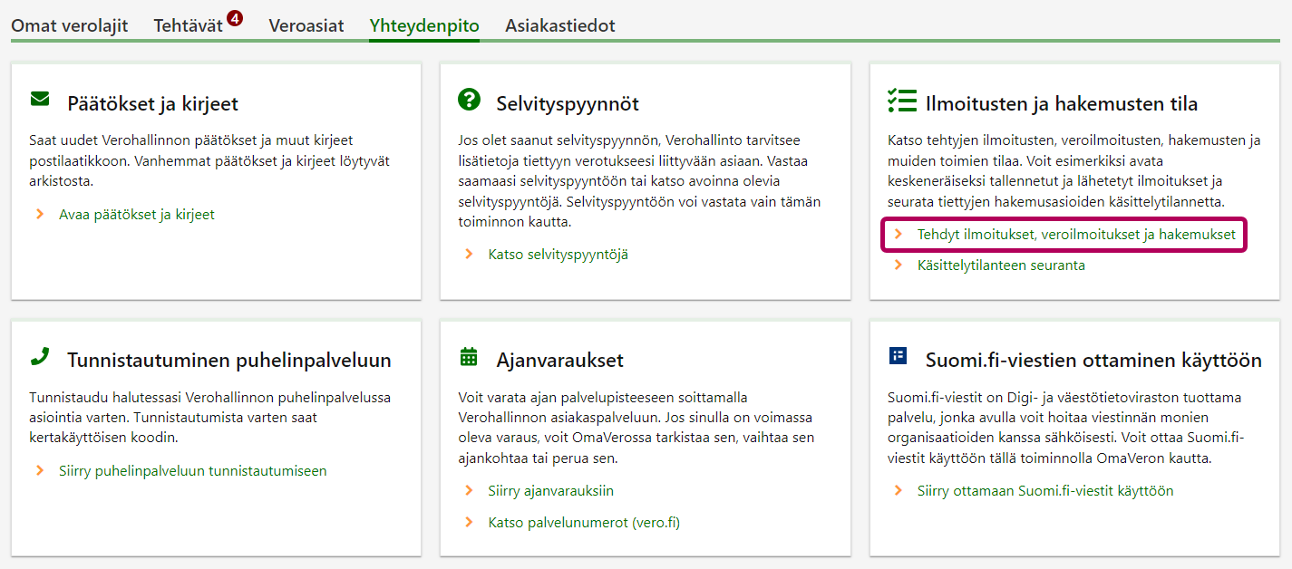Image resolution: width=1292 pixels, height=569 pixels.
Task: Click the Käsittelytilanteen seuranta link
Action: click(x=1001, y=265)
